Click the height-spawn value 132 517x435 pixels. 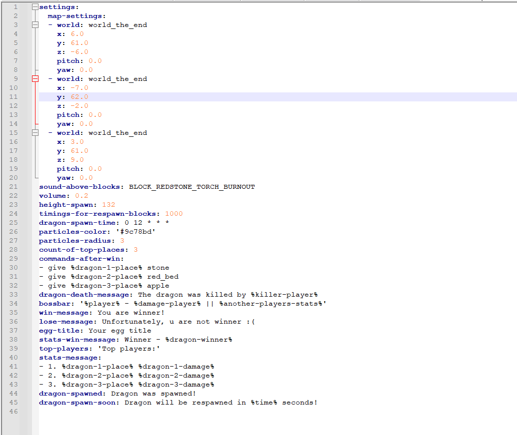(x=108, y=205)
